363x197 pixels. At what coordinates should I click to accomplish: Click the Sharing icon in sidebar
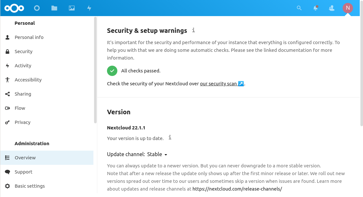click(x=7, y=94)
